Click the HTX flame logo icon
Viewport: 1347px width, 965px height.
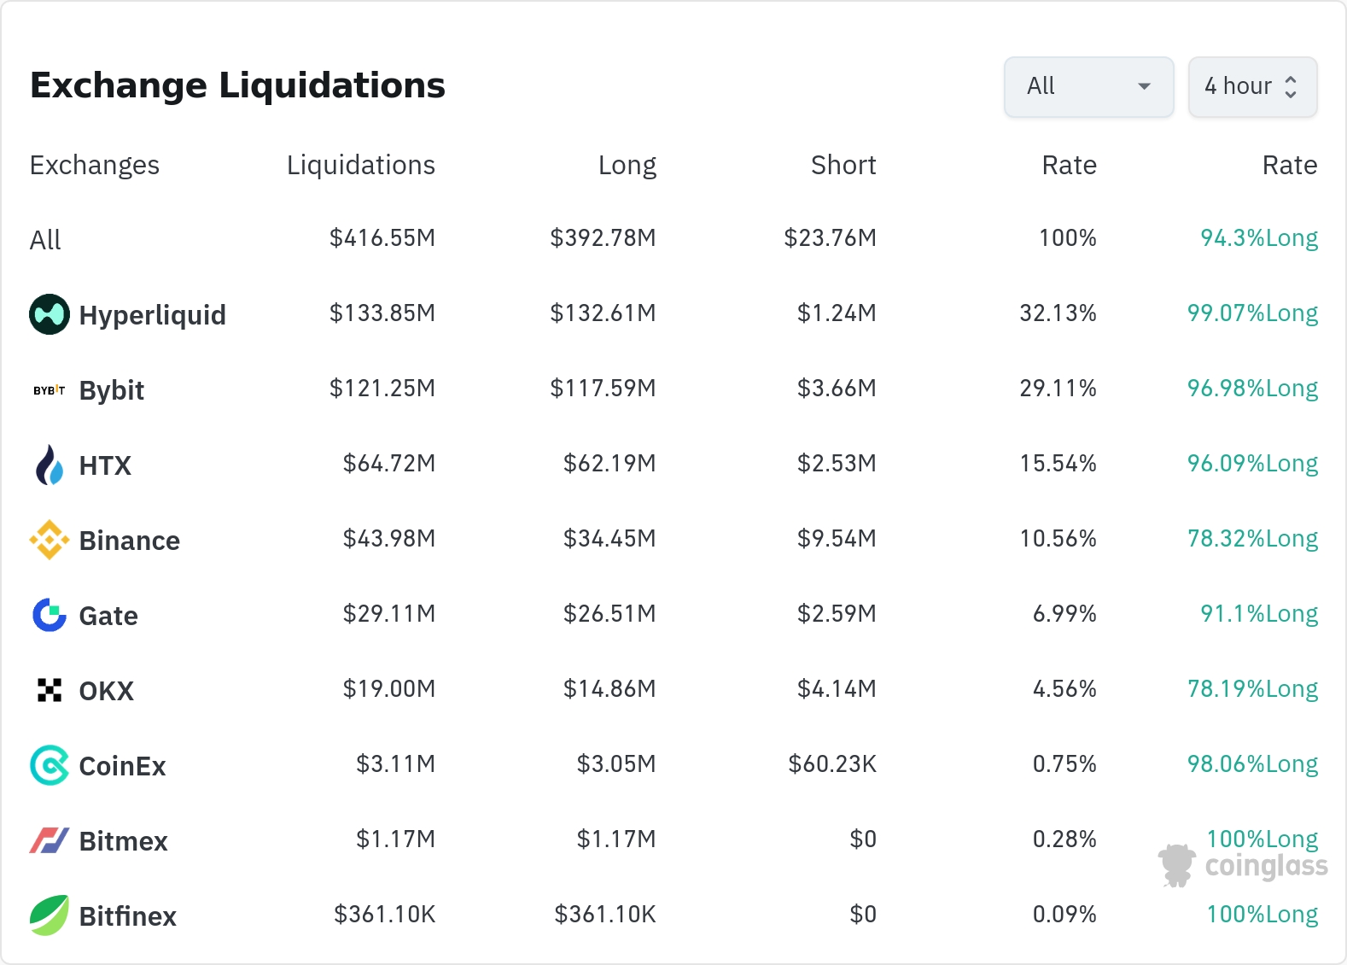pos(50,465)
